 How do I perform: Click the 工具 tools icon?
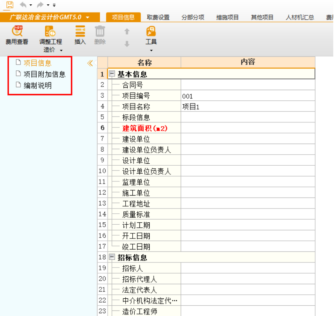151,31
